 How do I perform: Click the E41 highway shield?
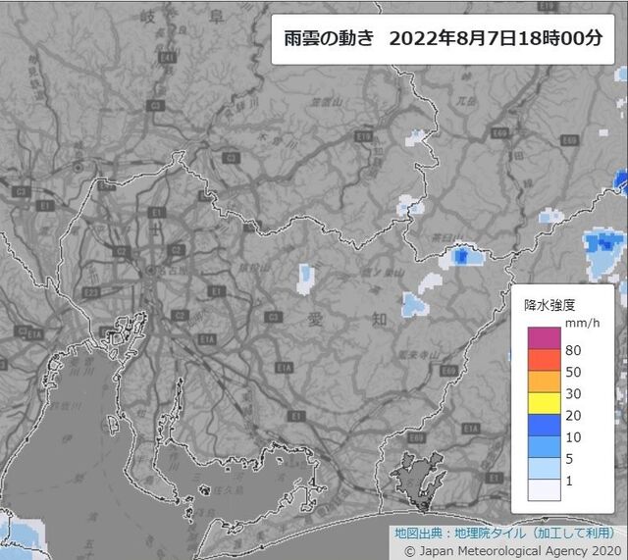coord(168,58)
